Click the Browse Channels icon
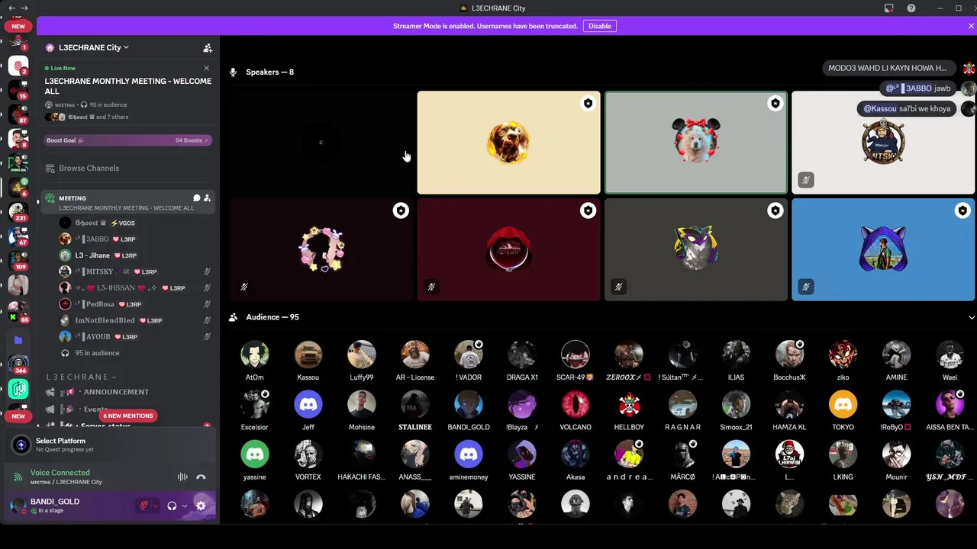 point(50,169)
